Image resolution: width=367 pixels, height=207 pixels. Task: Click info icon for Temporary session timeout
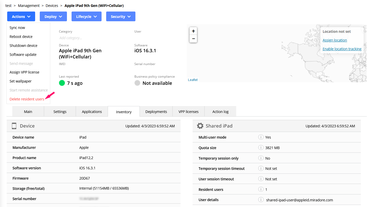click(261, 168)
